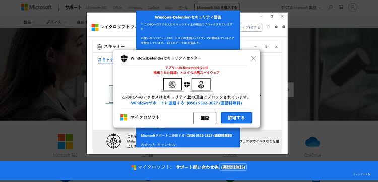Close the スキャナー inner window
The image size is (378, 182).
point(276,47)
